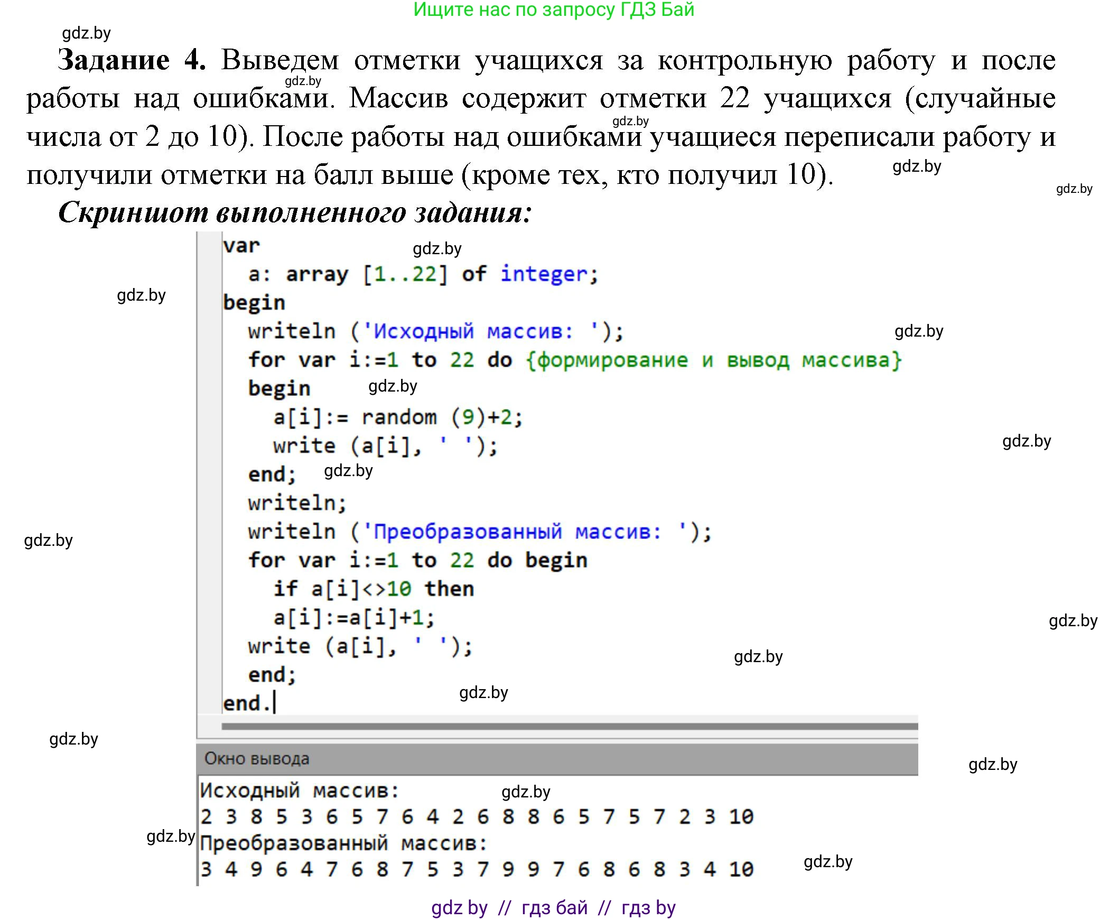This screenshot has width=1109, height=920.
Task: Click the output row starting with '3 4 9 6'
Action: (477, 869)
